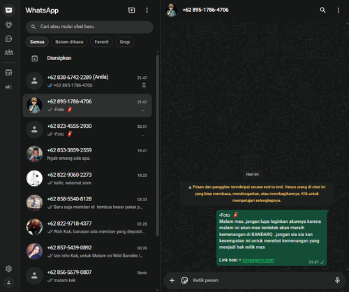Viewport: 349px width, 292px height.
Task: Open chat +62 823-4555-2930
Action: [87, 130]
